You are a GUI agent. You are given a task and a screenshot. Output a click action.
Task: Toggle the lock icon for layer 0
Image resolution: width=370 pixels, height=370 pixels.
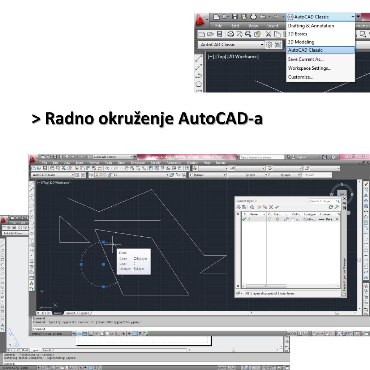[x=286, y=219]
